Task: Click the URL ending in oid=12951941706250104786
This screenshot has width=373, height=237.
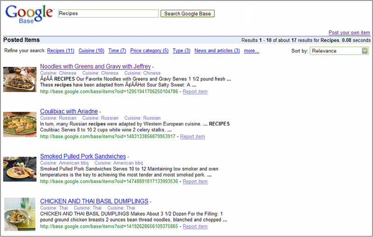Action: 109,92
